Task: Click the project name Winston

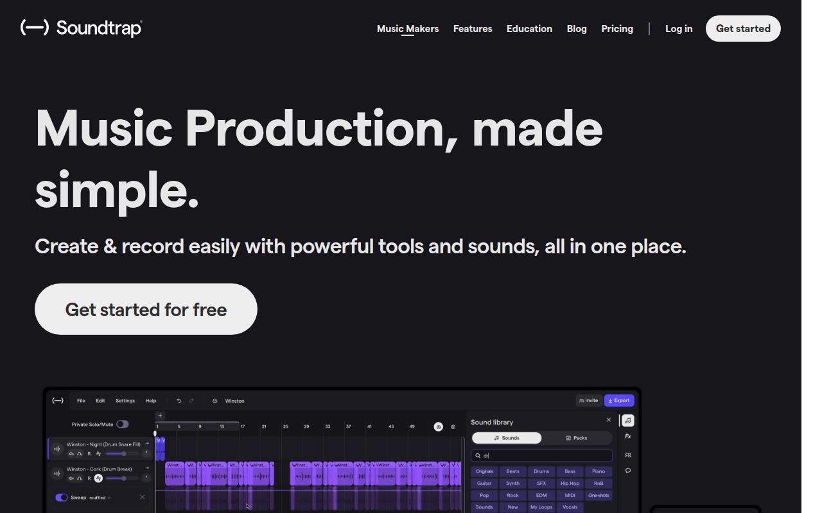Action: pyautogui.click(x=234, y=401)
